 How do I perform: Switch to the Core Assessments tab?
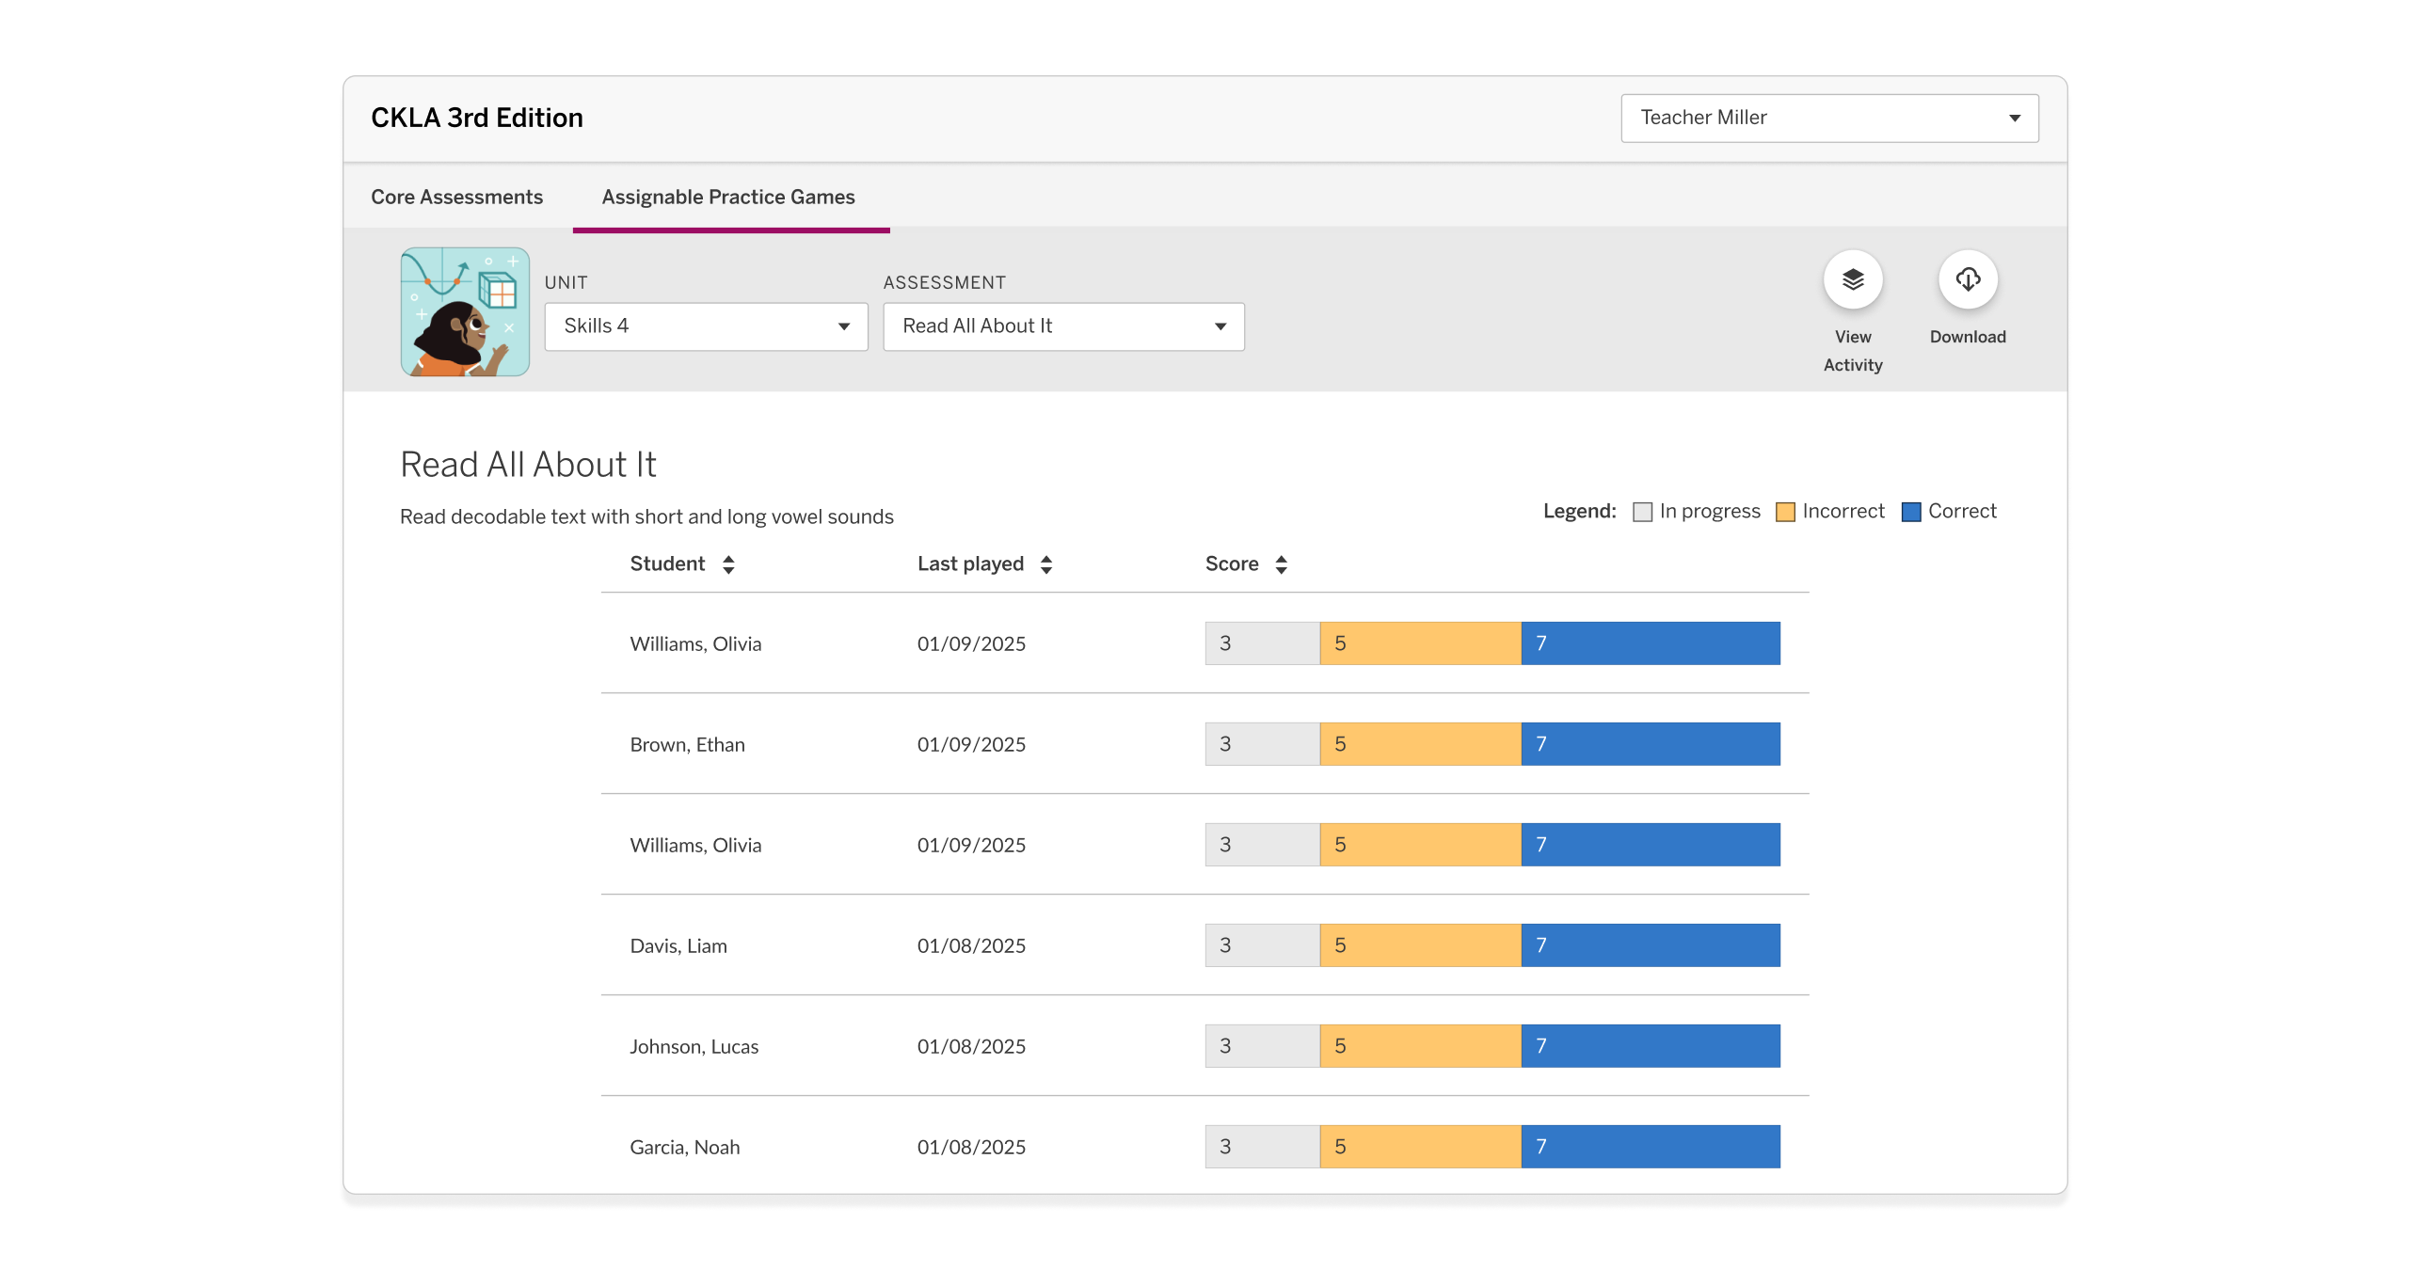[456, 197]
